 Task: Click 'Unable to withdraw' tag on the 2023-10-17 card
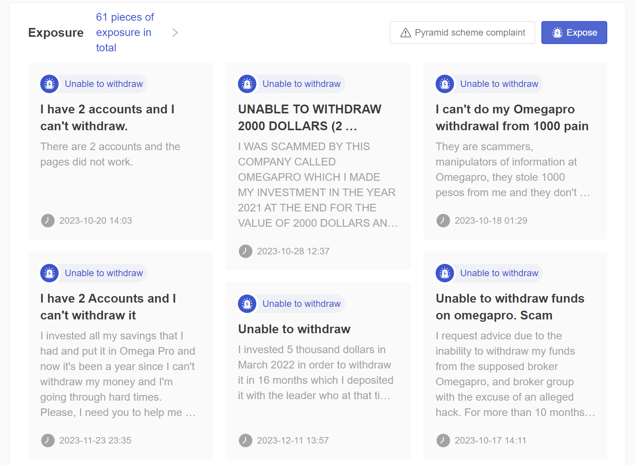(x=499, y=273)
